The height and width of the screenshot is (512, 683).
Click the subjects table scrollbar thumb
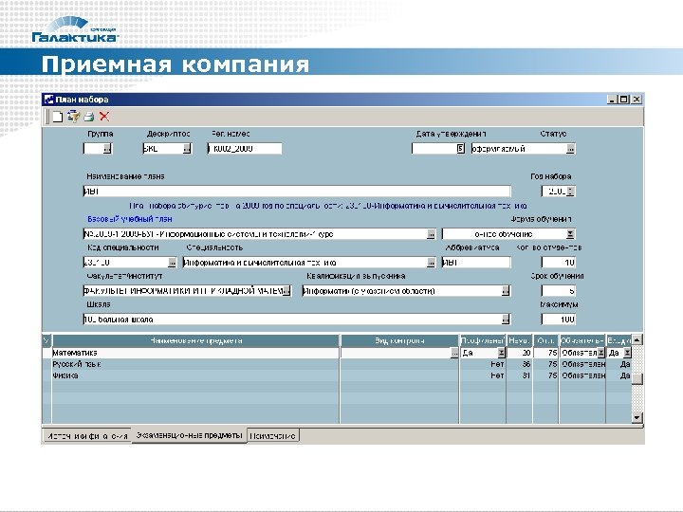click(x=637, y=378)
